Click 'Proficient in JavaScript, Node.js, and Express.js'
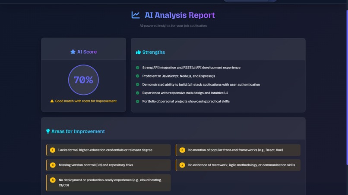 pos(179,76)
